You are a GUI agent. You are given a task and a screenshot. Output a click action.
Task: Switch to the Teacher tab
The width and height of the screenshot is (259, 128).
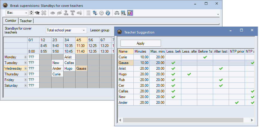click(x=26, y=21)
